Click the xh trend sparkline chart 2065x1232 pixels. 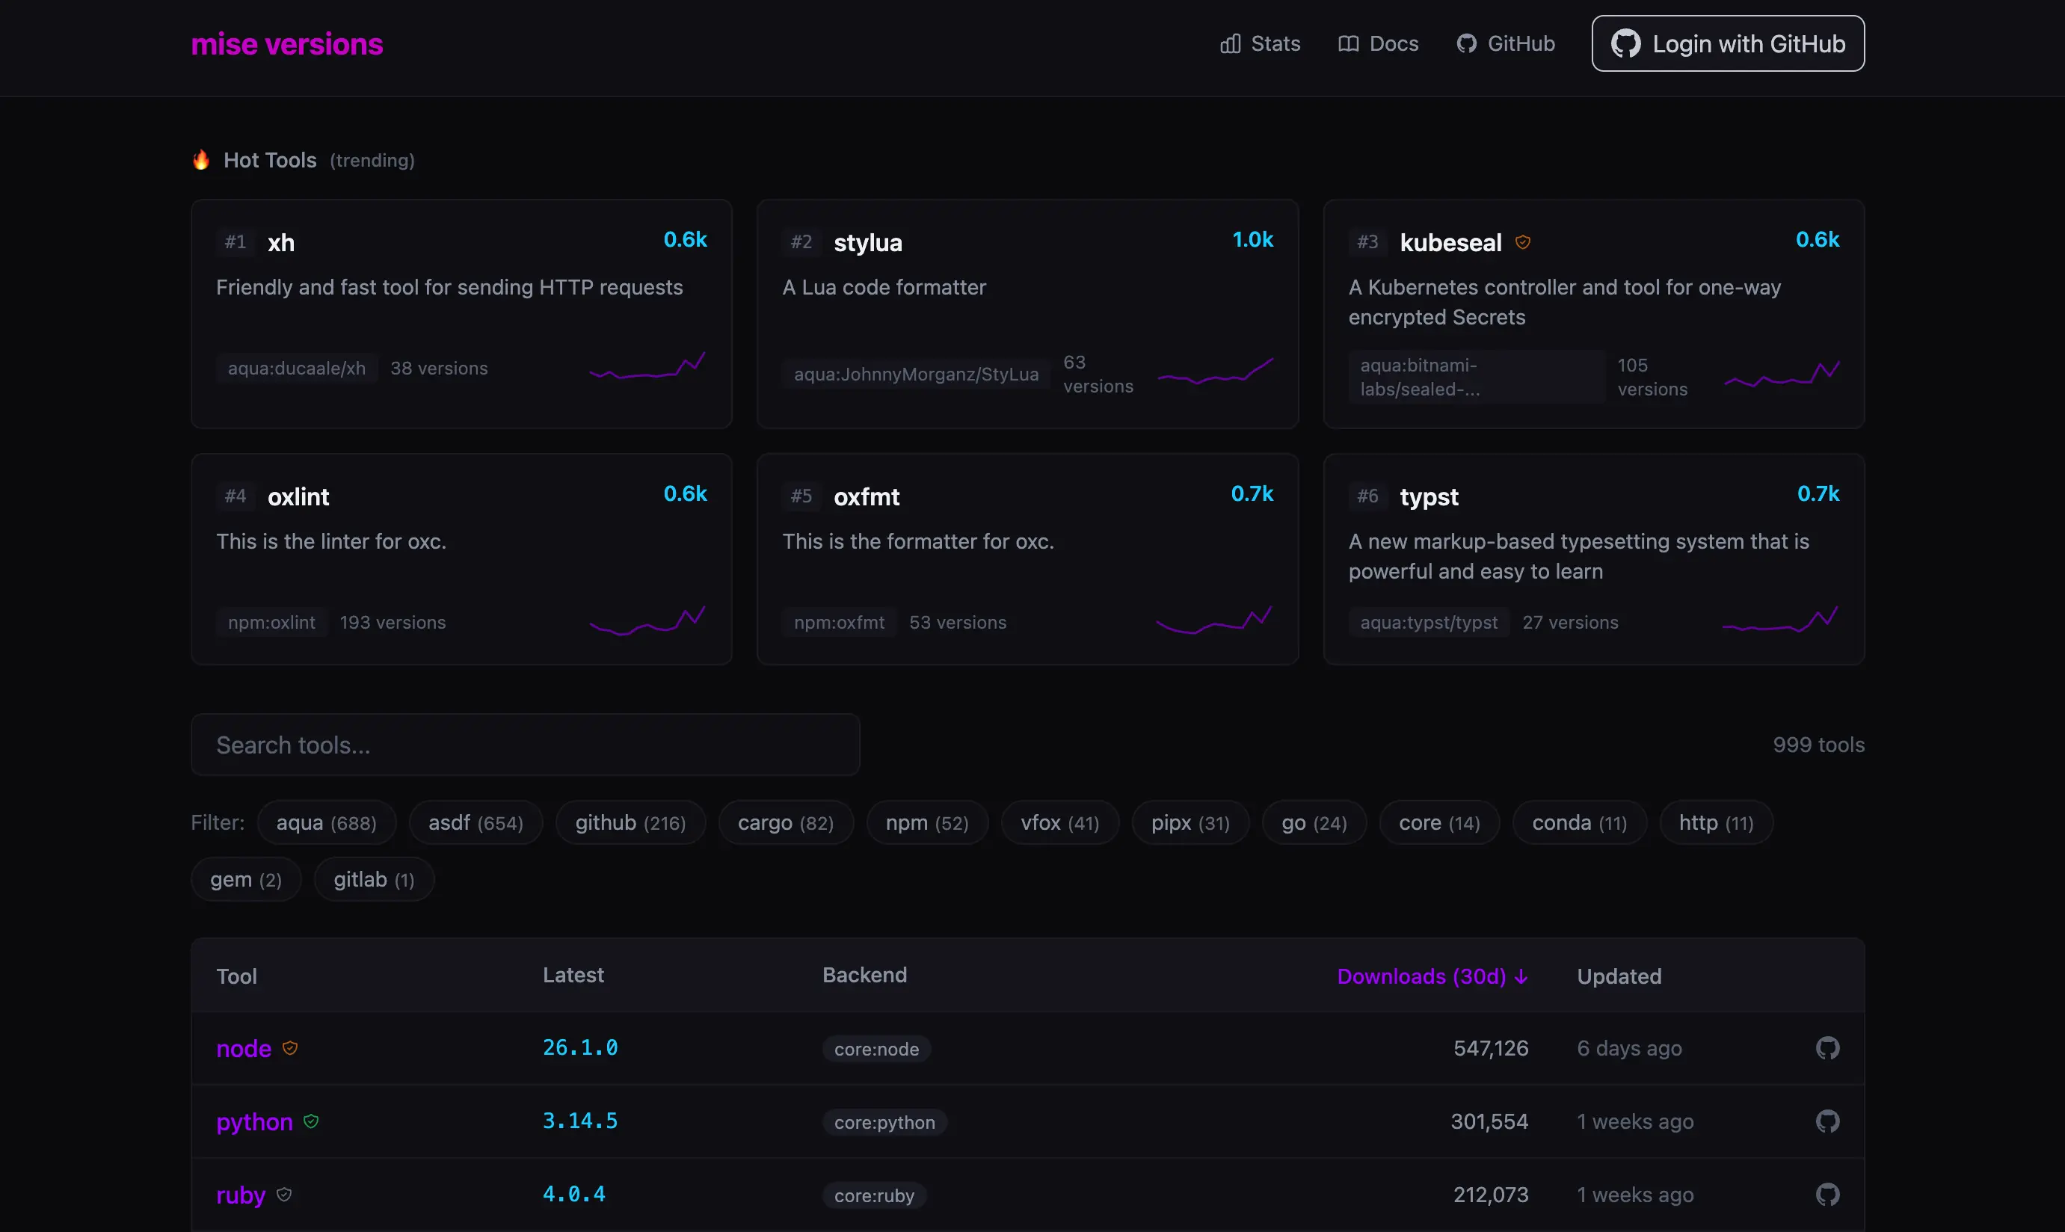click(647, 366)
